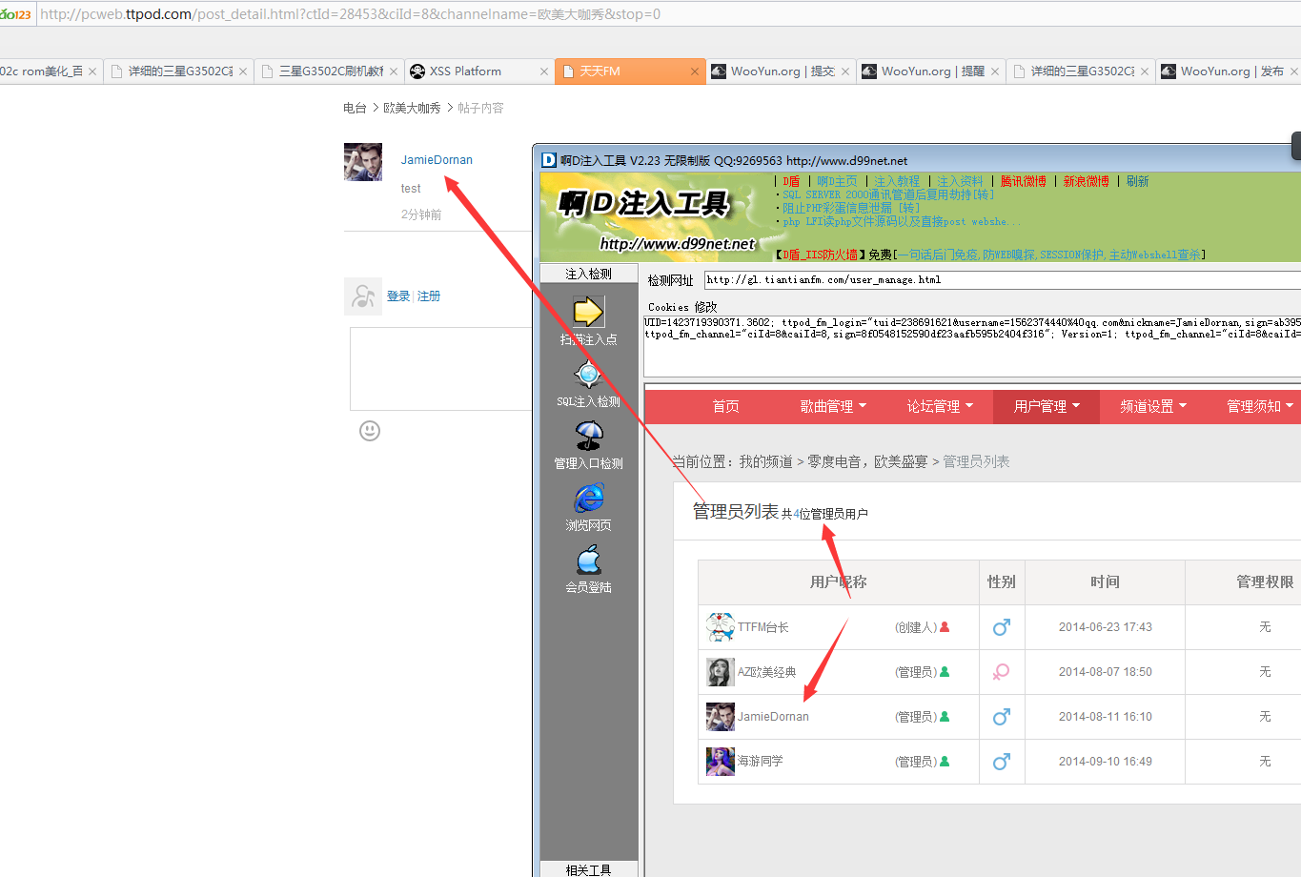Open 阻止PHP彩蛋信息泄漏 article link
Screen dimensions: 1301x877
point(851,208)
